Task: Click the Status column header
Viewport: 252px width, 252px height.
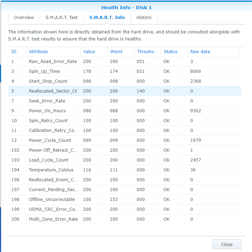Action: (174, 52)
